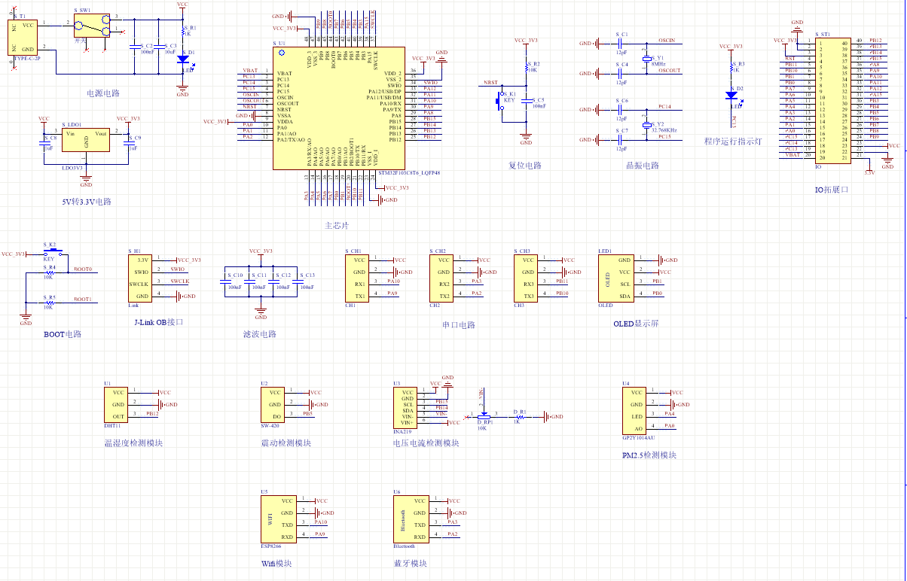Image resolution: width=907 pixels, height=581 pixels.
Task: Click resistor R5 on the BOOT1 line
Action: [50, 303]
